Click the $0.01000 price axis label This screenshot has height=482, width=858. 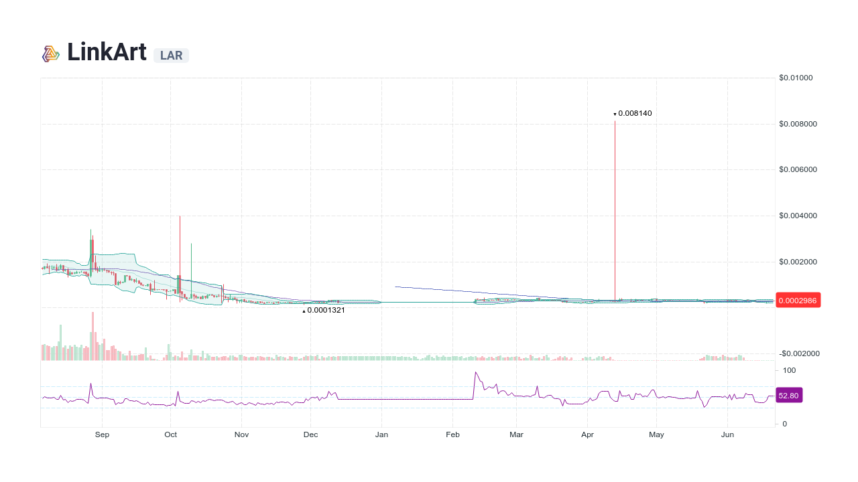click(796, 78)
